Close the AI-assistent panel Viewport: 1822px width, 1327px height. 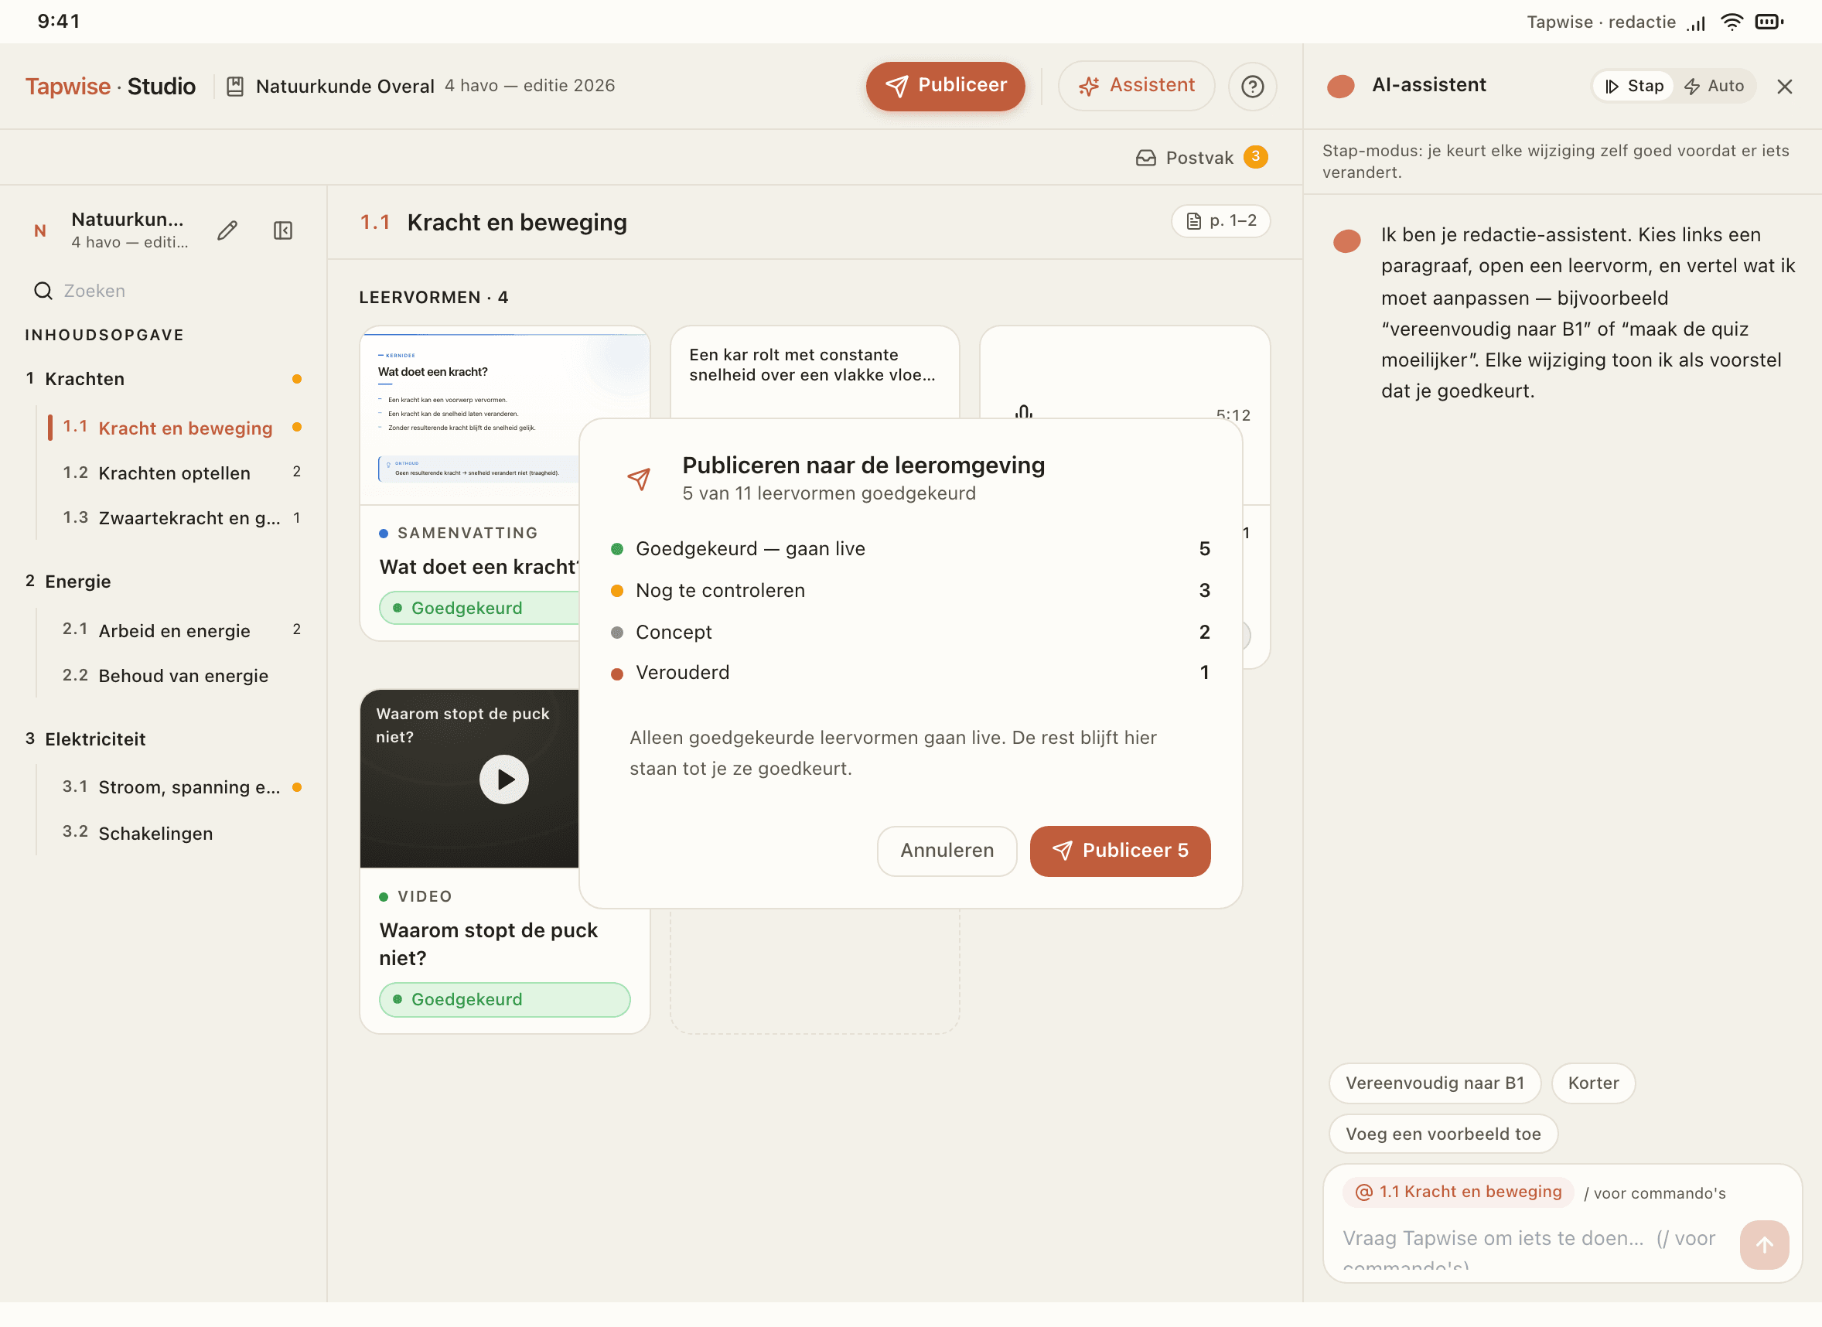pyautogui.click(x=1784, y=86)
